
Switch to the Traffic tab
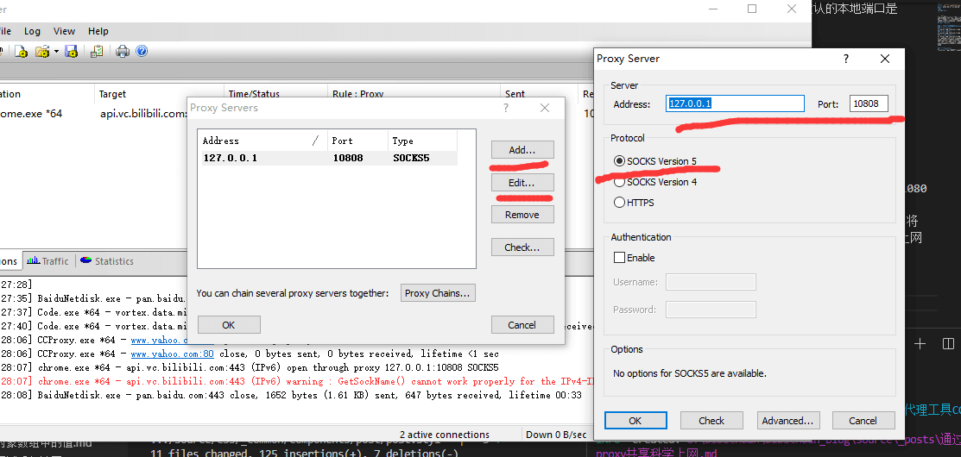point(48,260)
